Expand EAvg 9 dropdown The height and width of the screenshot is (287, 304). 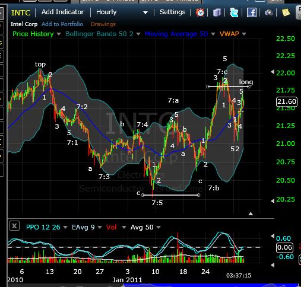click(100, 228)
